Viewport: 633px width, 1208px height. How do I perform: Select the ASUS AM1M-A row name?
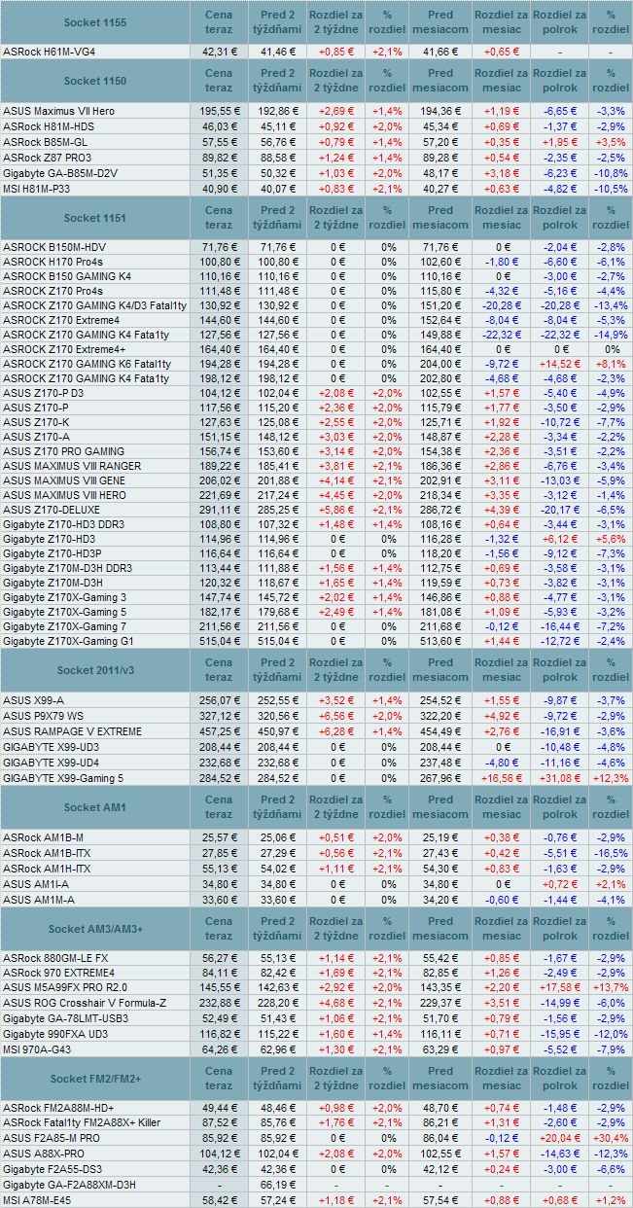coord(38,900)
